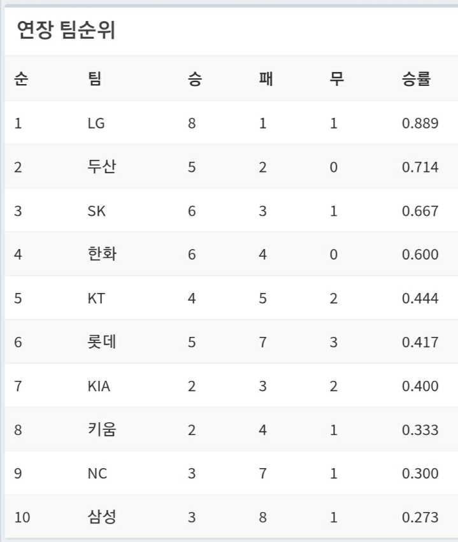Screen dimensions: 458x542
Task: Select the KT team name
Action: pyautogui.click(x=96, y=299)
